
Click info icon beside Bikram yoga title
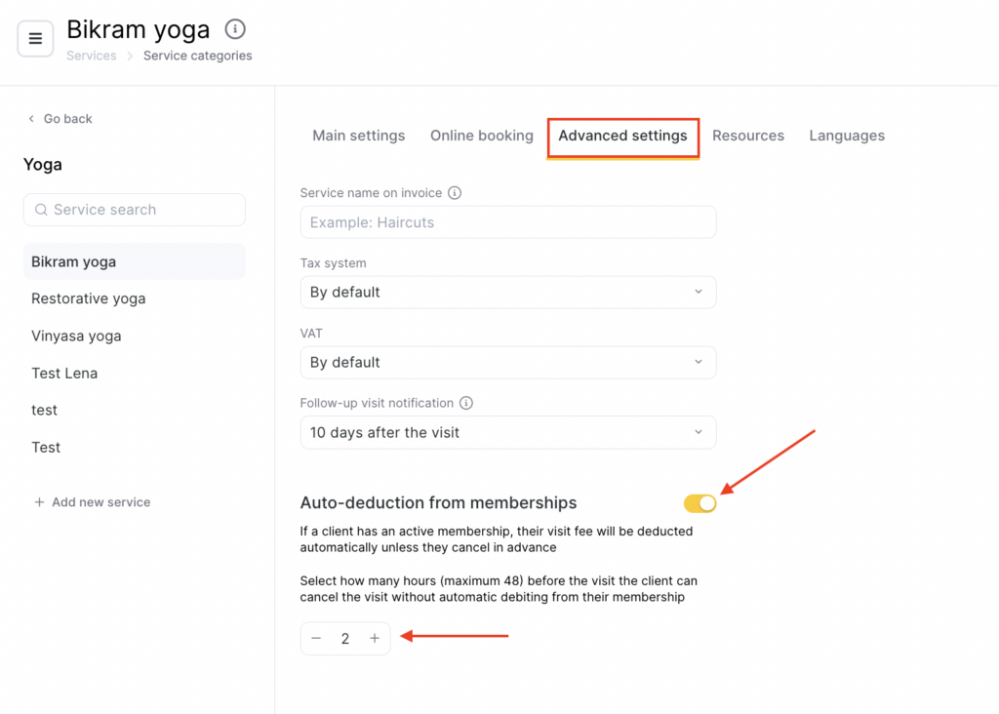point(235,29)
